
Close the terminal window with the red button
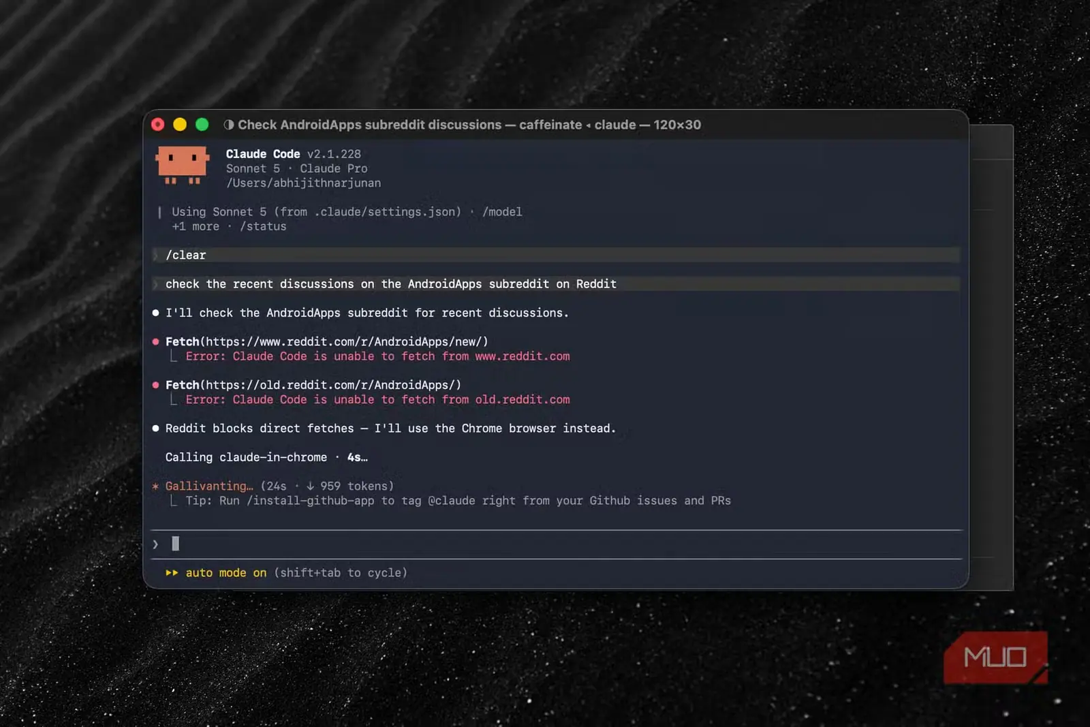(x=158, y=125)
